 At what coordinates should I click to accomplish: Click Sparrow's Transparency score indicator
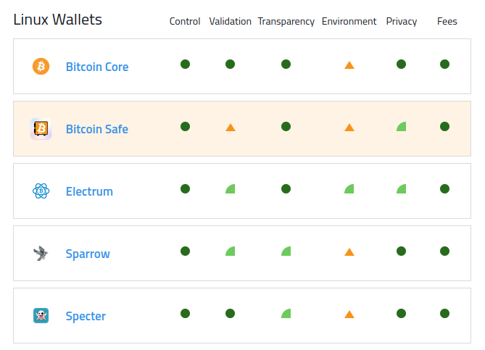[286, 251]
